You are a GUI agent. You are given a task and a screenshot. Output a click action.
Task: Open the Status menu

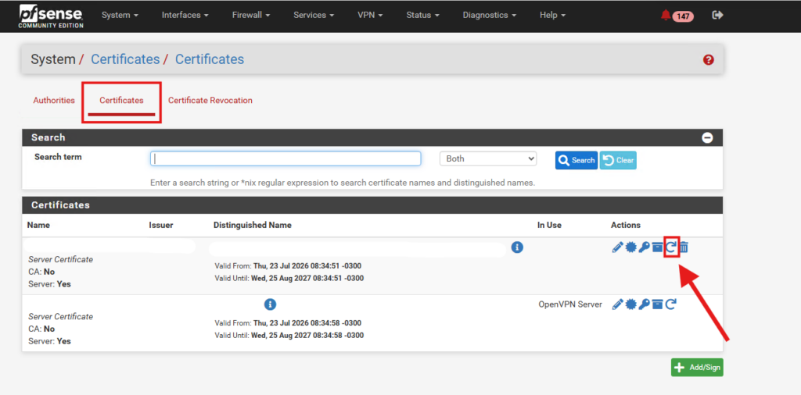coord(422,16)
